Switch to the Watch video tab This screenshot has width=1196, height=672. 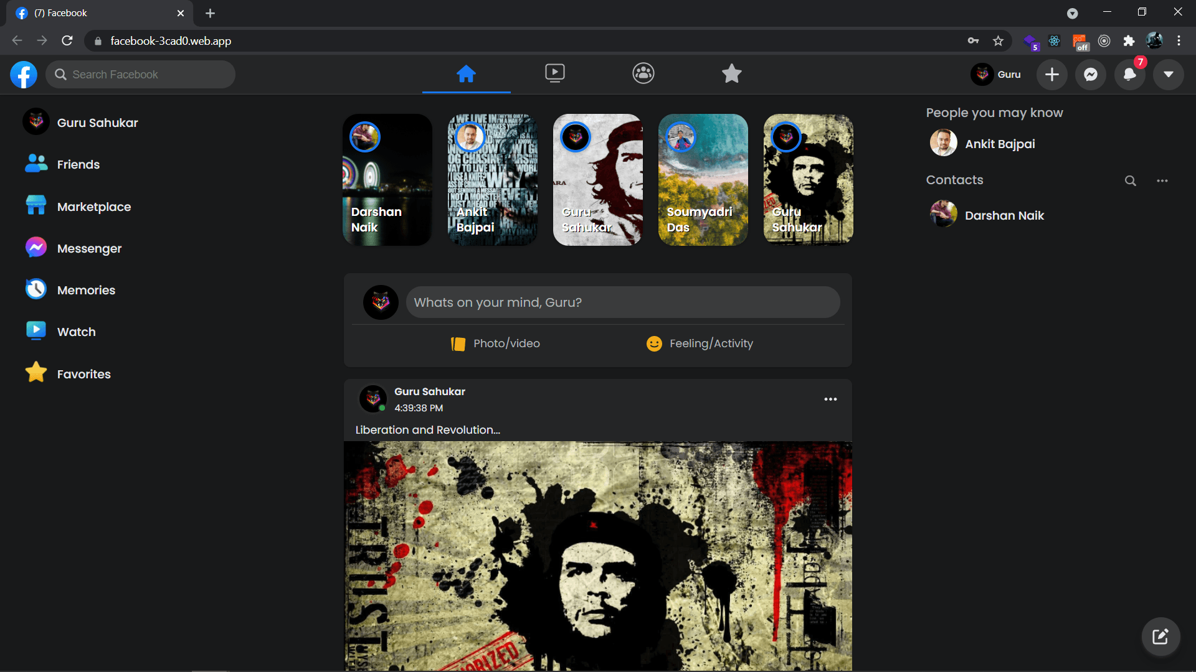[554, 73]
